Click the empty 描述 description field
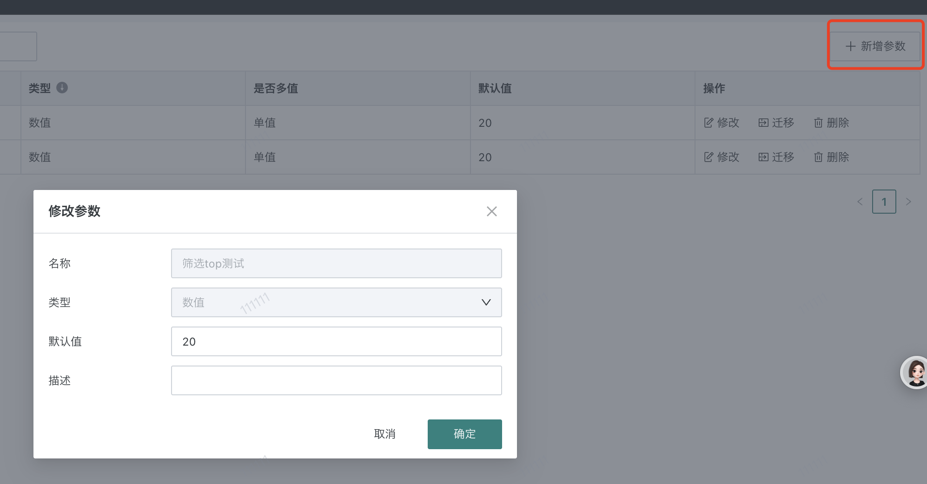 [x=336, y=380]
